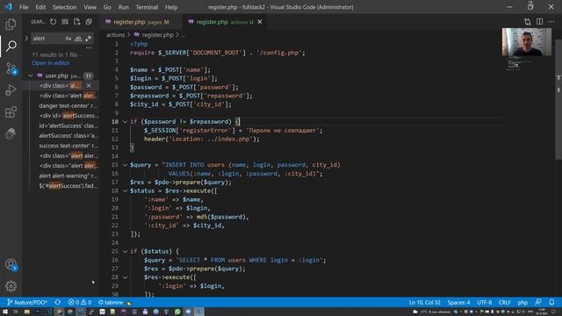The height and width of the screenshot is (316, 562).
Task: Click the feature/PDO branch in status bar
Action: pos(27,302)
